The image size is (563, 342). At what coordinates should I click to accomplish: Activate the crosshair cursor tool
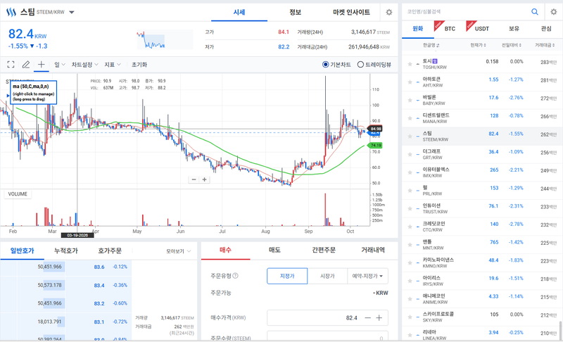coord(42,65)
